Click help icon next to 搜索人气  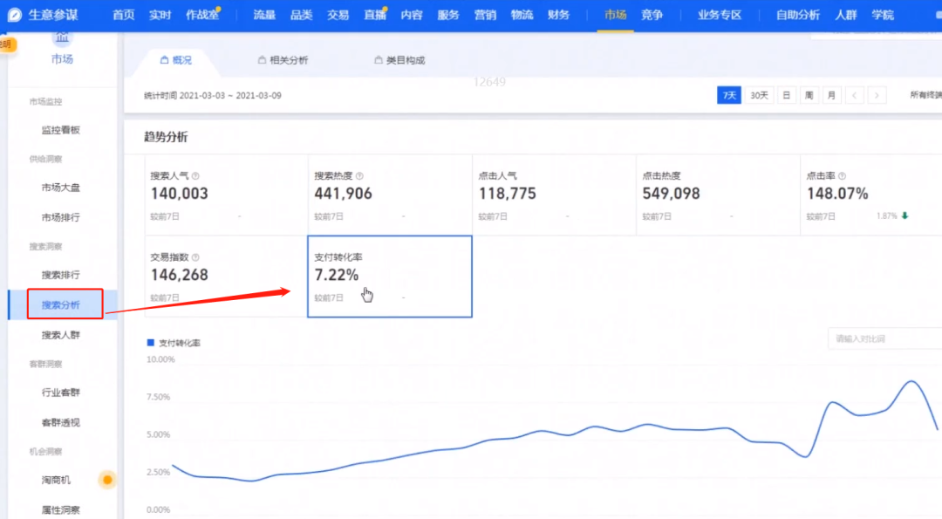[x=195, y=176]
